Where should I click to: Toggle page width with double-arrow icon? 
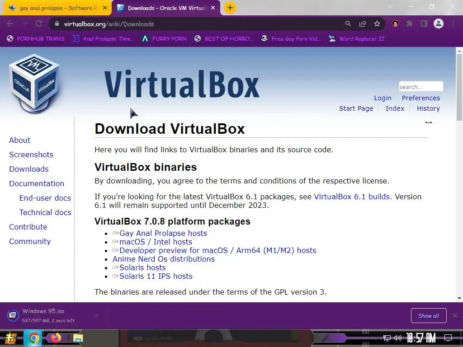tap(429, 122)
